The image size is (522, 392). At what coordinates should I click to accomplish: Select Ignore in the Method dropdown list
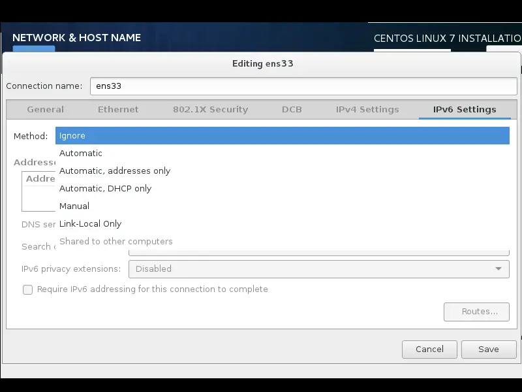(283, 136)
